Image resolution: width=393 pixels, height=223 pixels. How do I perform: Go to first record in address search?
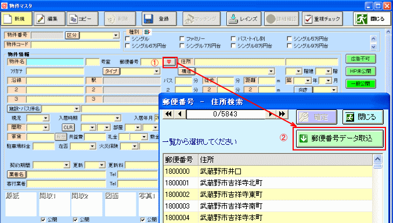(x=169, y=114)
